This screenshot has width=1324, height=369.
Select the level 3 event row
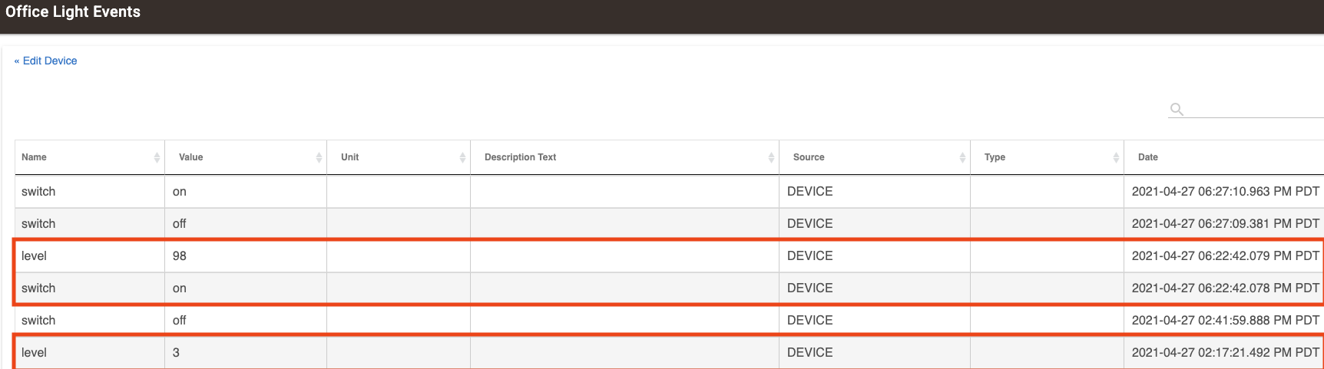click(669, 353)
